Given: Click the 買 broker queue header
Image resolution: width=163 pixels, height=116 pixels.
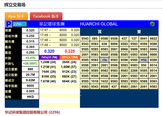Looking at the screenshot, I should point(100,32).
